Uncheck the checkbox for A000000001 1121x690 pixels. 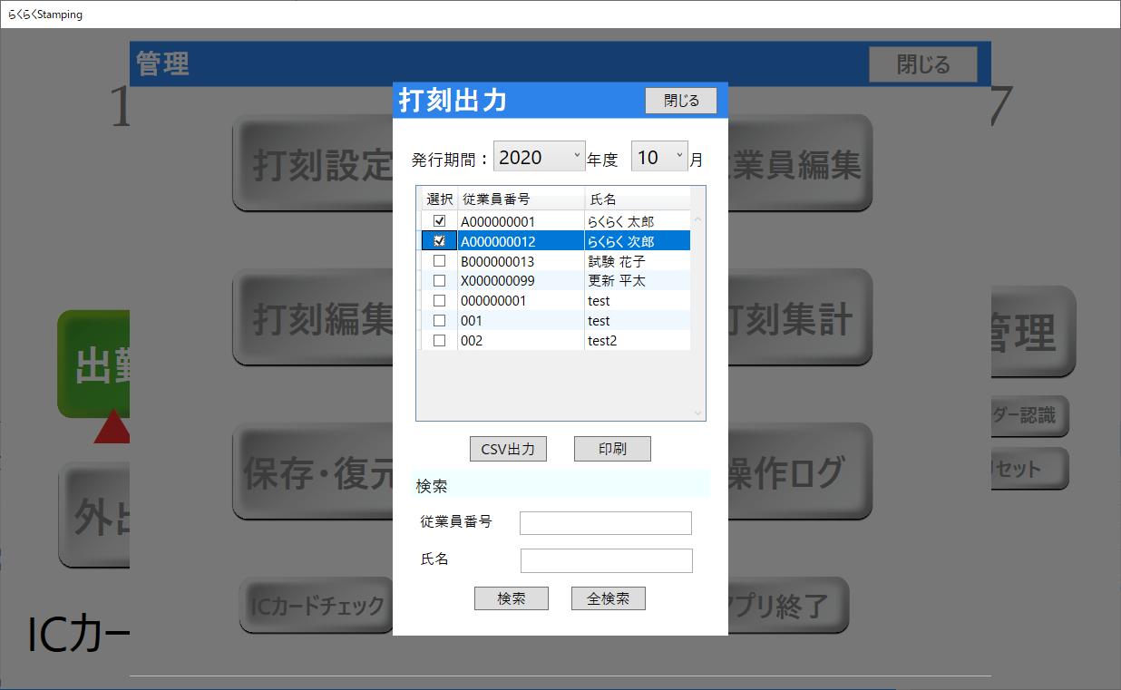pos(440,221)
